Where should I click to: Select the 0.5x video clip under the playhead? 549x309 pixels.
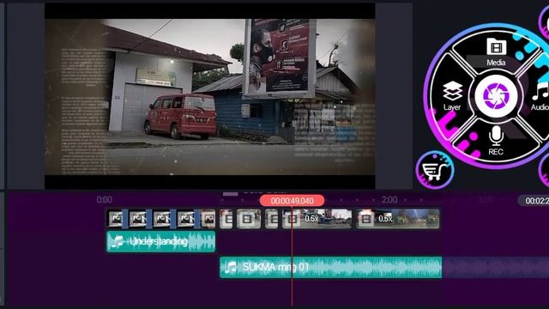pyautogui.click(x=317, y=219)
